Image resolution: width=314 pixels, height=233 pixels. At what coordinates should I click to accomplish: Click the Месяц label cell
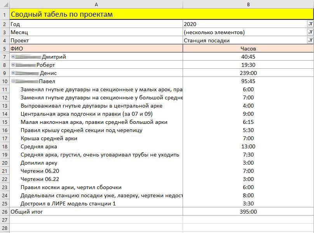click(96, 32)
